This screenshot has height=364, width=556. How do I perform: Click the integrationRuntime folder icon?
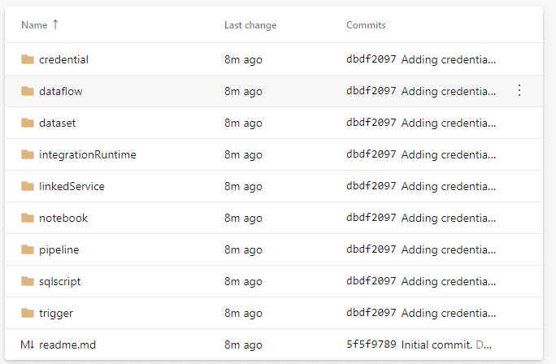(x=28, y=154)
